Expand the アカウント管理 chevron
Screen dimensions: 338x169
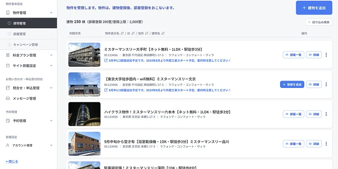pos(51,145)
